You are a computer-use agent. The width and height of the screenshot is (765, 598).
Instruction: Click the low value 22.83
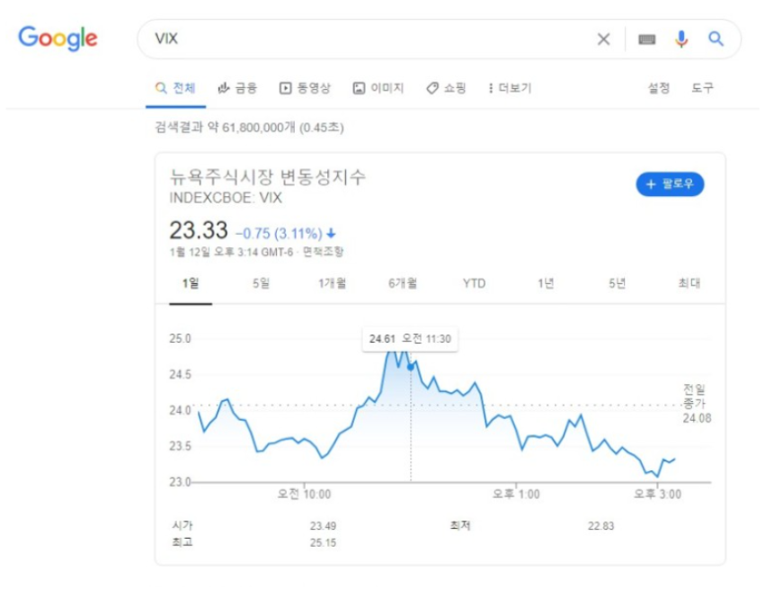pos(601,526)
